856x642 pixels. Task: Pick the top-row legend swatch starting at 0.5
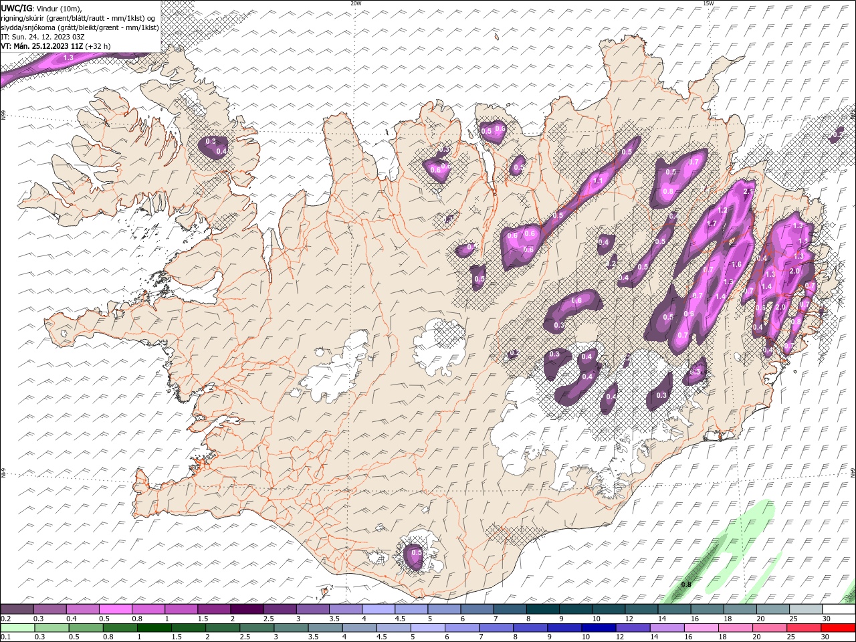(x=115, y=609)
